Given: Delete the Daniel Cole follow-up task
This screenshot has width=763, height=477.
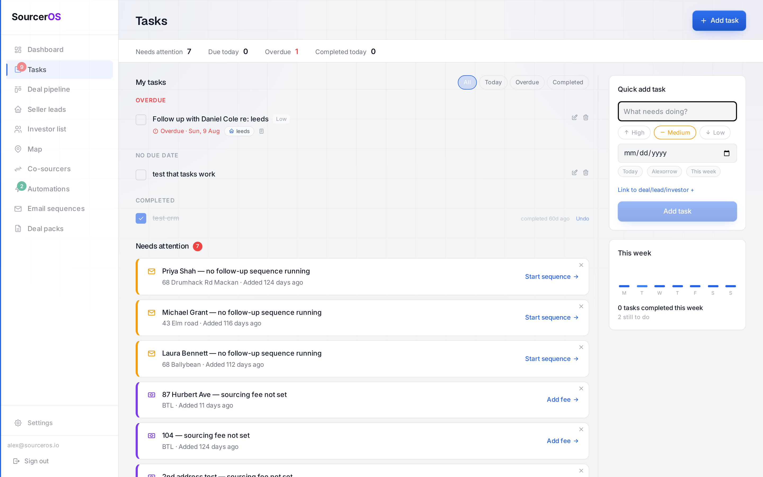Looking at the screenshot, I should [585, 117].
